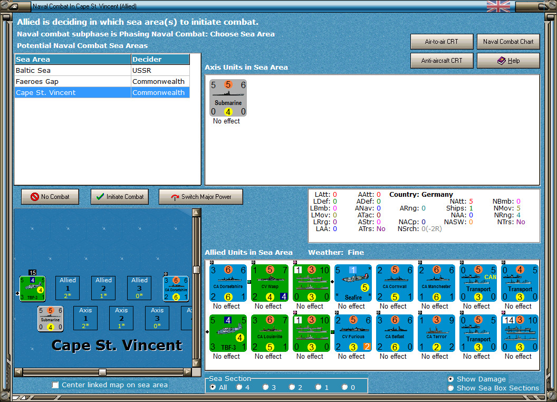The image size is (557, 402).
Task: Select the TBF-3 aircraft in allied units list
Action: tap(228, 333)
